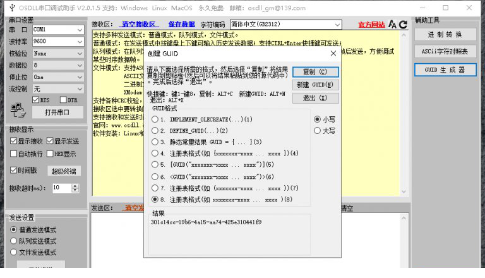Click the refresh icon in receive toolbar
The width and height of the screenshot is (485, 278).
click(403, 24)
